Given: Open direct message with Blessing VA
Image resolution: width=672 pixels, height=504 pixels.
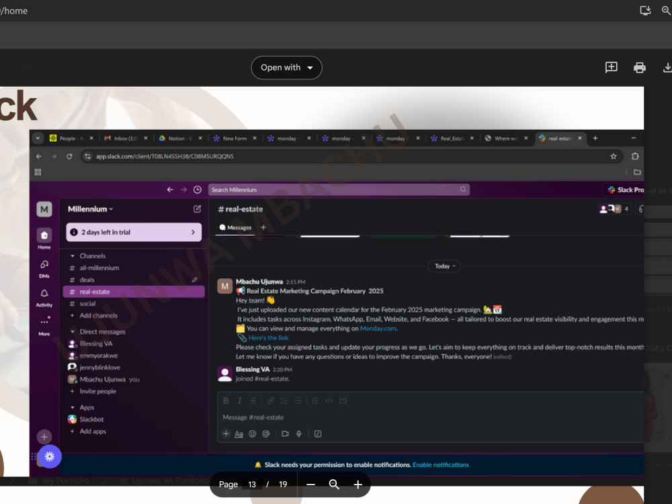Looking at the screenshot, I should click(x=95, y=343).
